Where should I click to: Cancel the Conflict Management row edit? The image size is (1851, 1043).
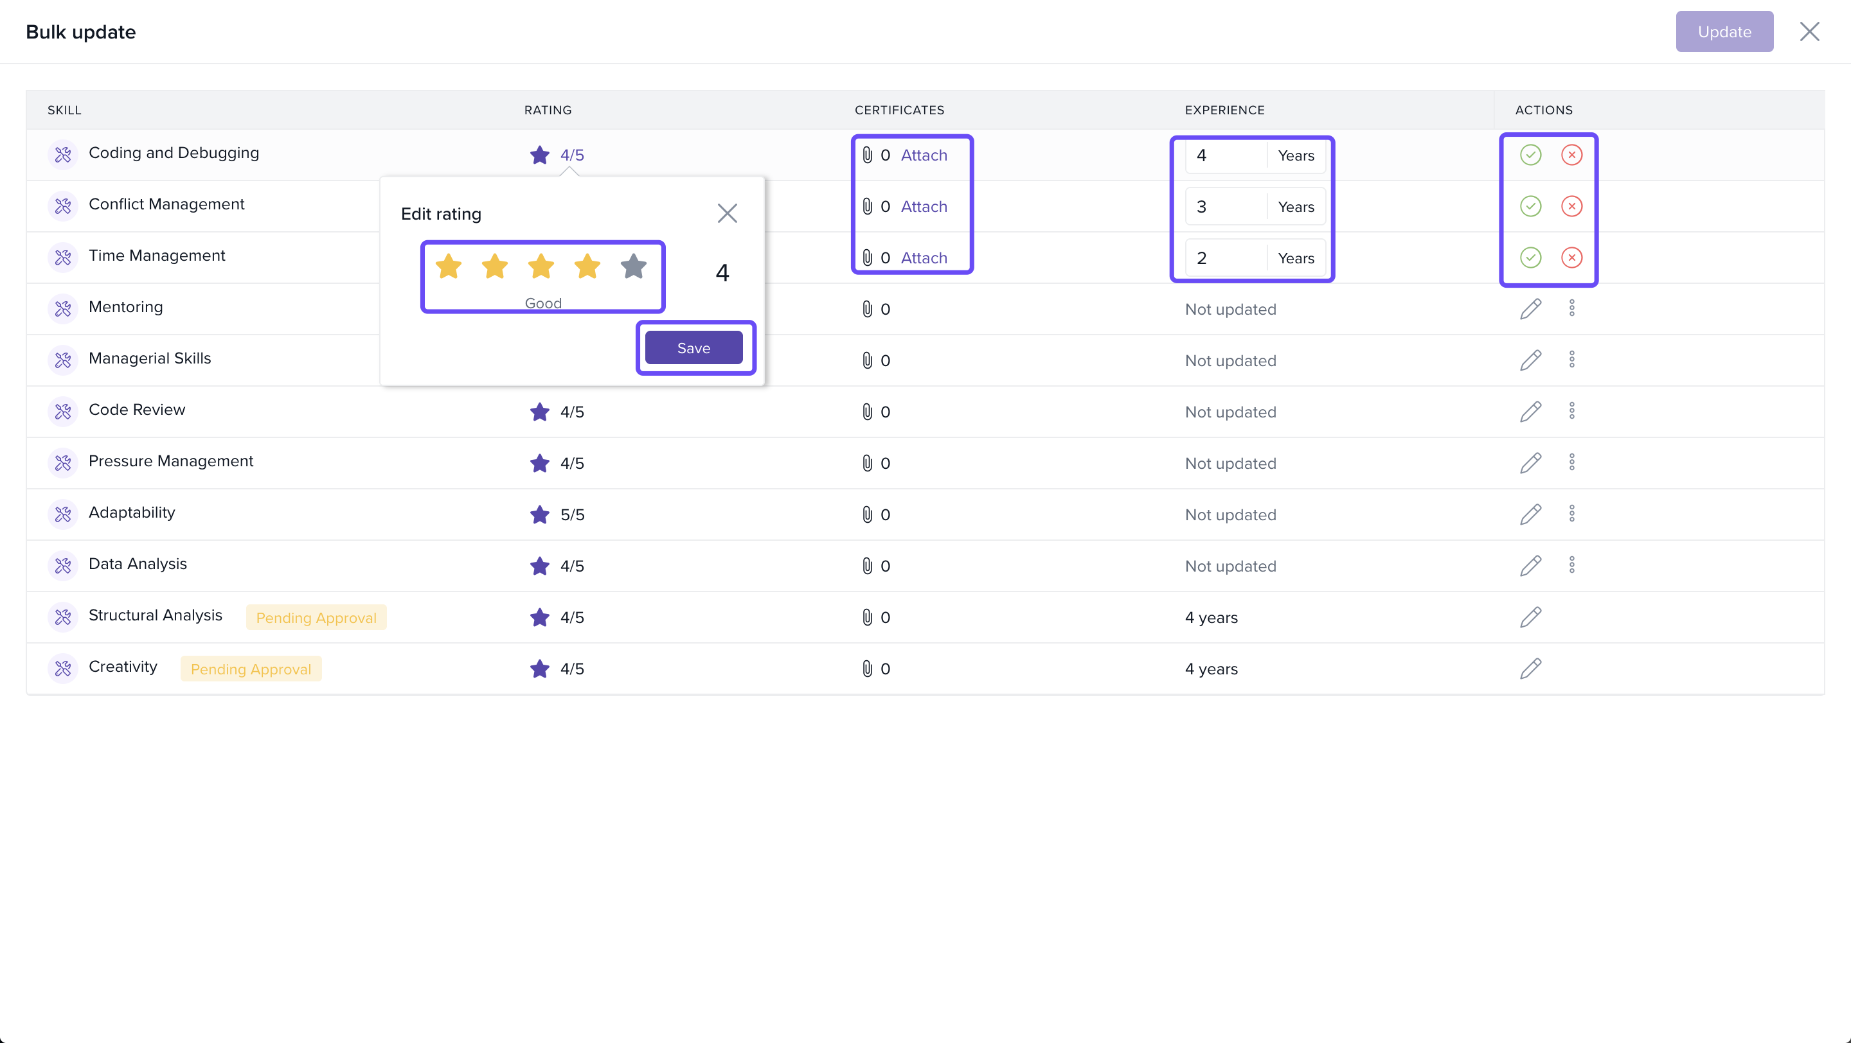pos(1571,207)
